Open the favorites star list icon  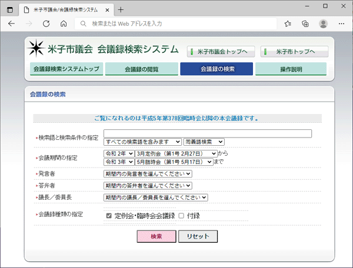pos(288,24)
